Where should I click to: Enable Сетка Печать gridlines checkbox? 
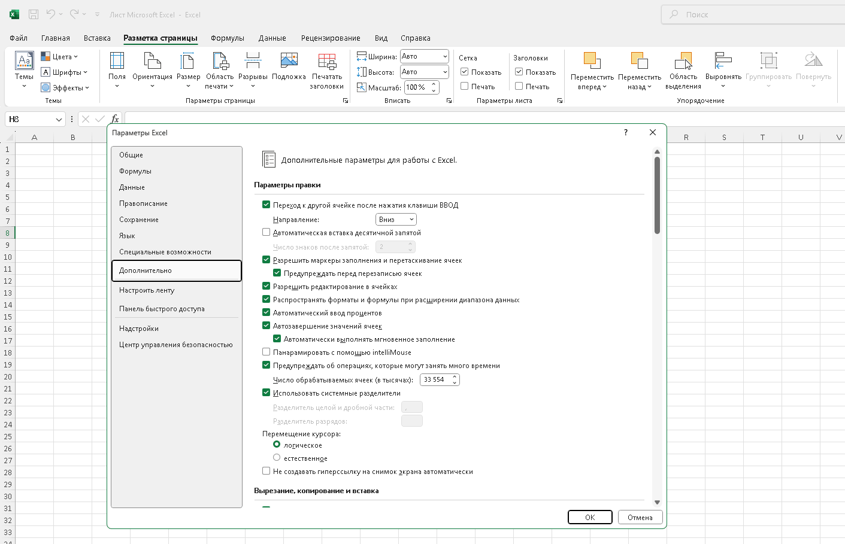[x=464, y=86]
